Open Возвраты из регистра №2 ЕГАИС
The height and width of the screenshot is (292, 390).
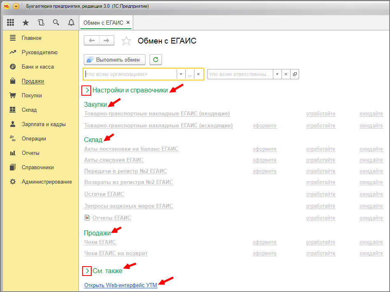point(128,182)
